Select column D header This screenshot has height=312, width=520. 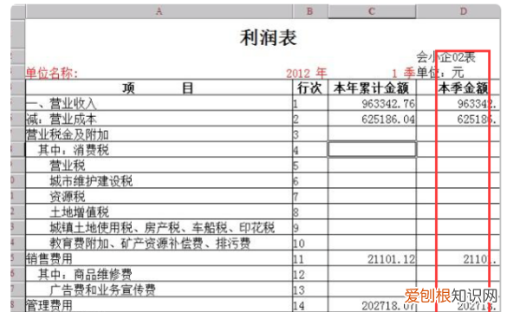coord(458,11)
